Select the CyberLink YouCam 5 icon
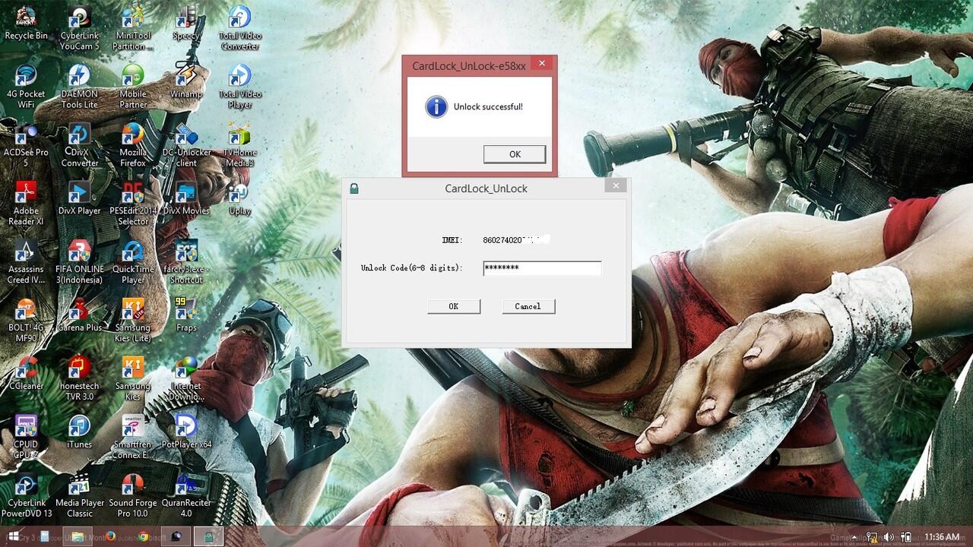Screen dimensions: 973x547 coord(80,28)
